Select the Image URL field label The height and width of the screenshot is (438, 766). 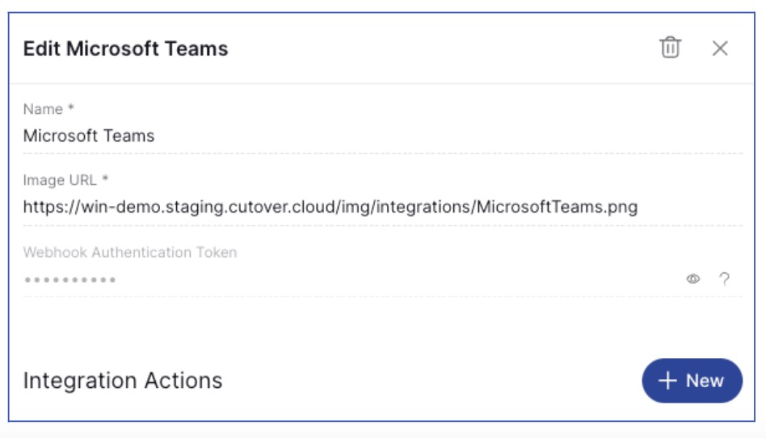60,179
